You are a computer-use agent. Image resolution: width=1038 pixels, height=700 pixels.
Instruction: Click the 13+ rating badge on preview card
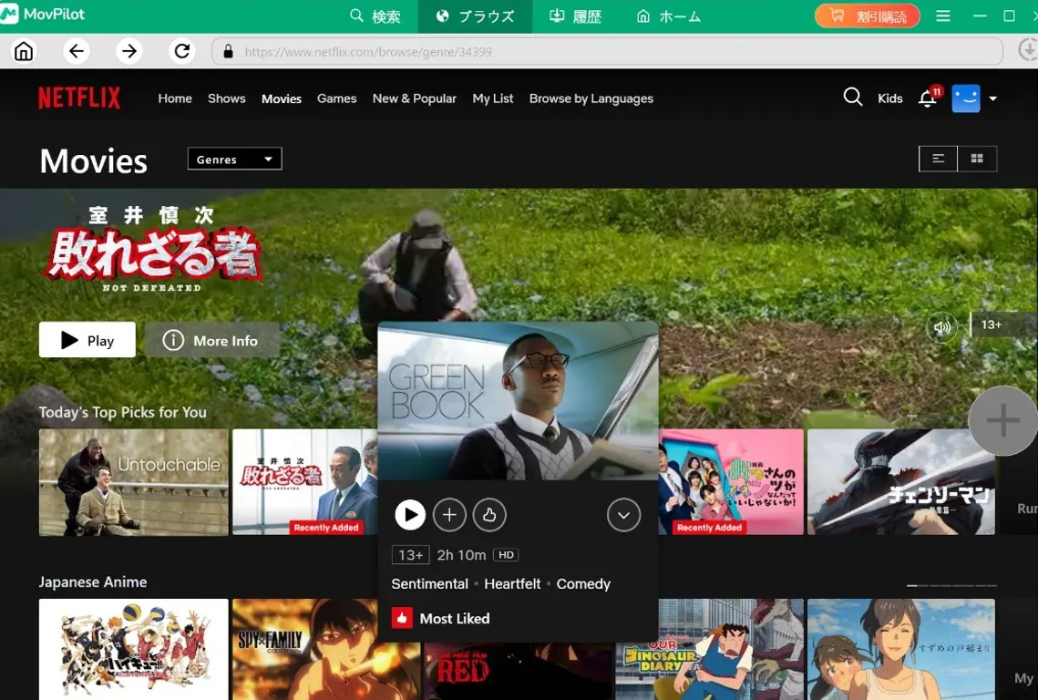click(x=410, y=555)
